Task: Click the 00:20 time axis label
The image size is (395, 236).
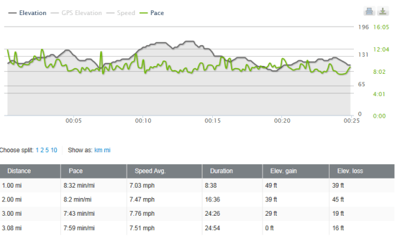Action: [282, 121]
